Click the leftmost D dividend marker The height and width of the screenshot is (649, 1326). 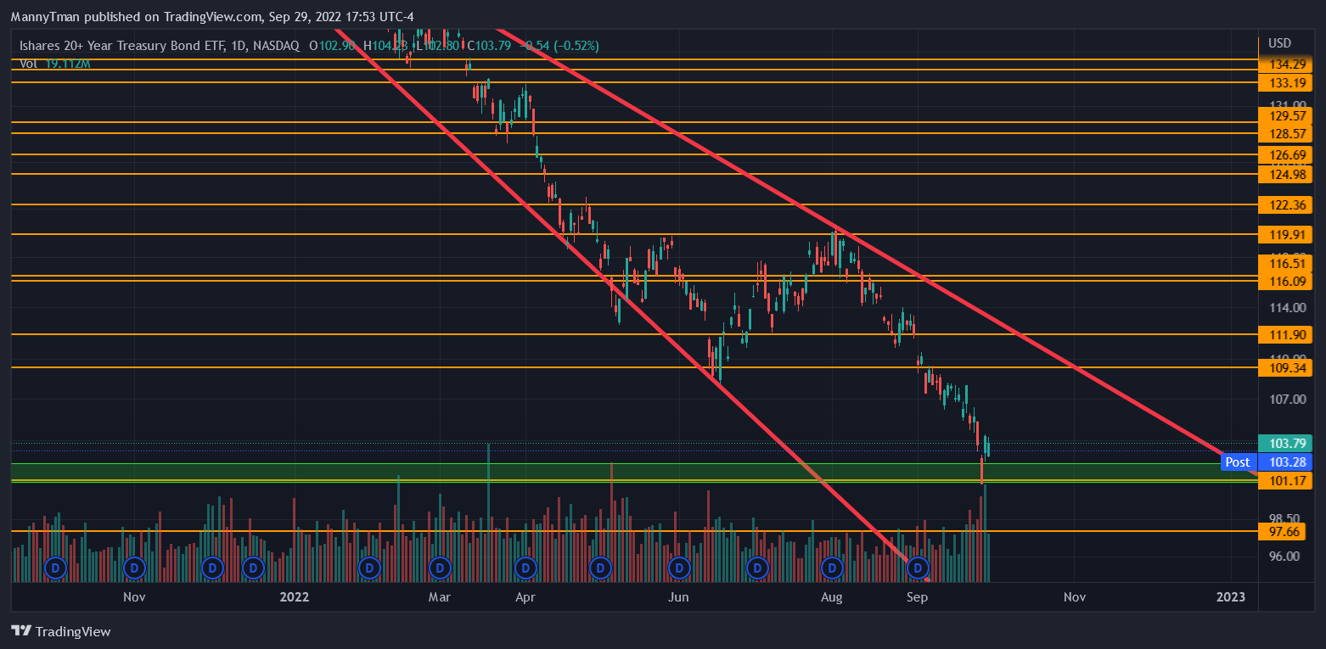56,567
